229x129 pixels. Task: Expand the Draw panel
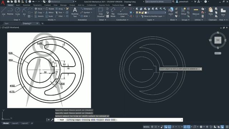tap(17, 20)
